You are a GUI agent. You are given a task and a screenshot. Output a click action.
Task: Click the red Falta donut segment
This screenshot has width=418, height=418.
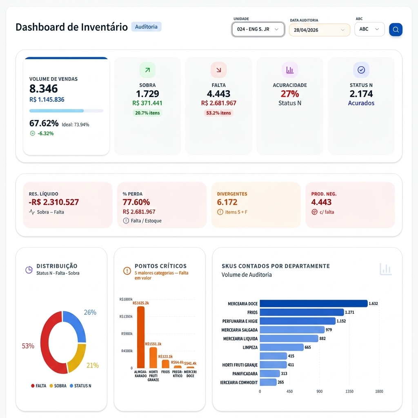pyautogui.click(x=45, y=344)
